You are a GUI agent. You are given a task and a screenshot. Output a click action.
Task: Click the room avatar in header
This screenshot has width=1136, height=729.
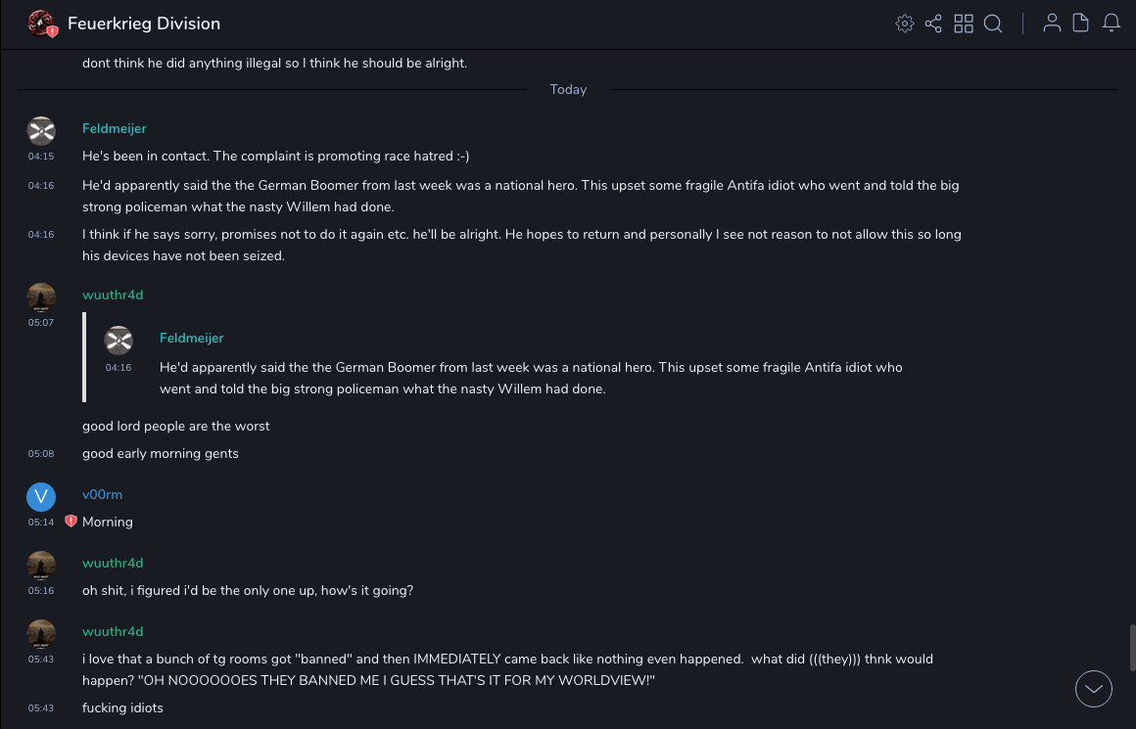tap(41, 23)
